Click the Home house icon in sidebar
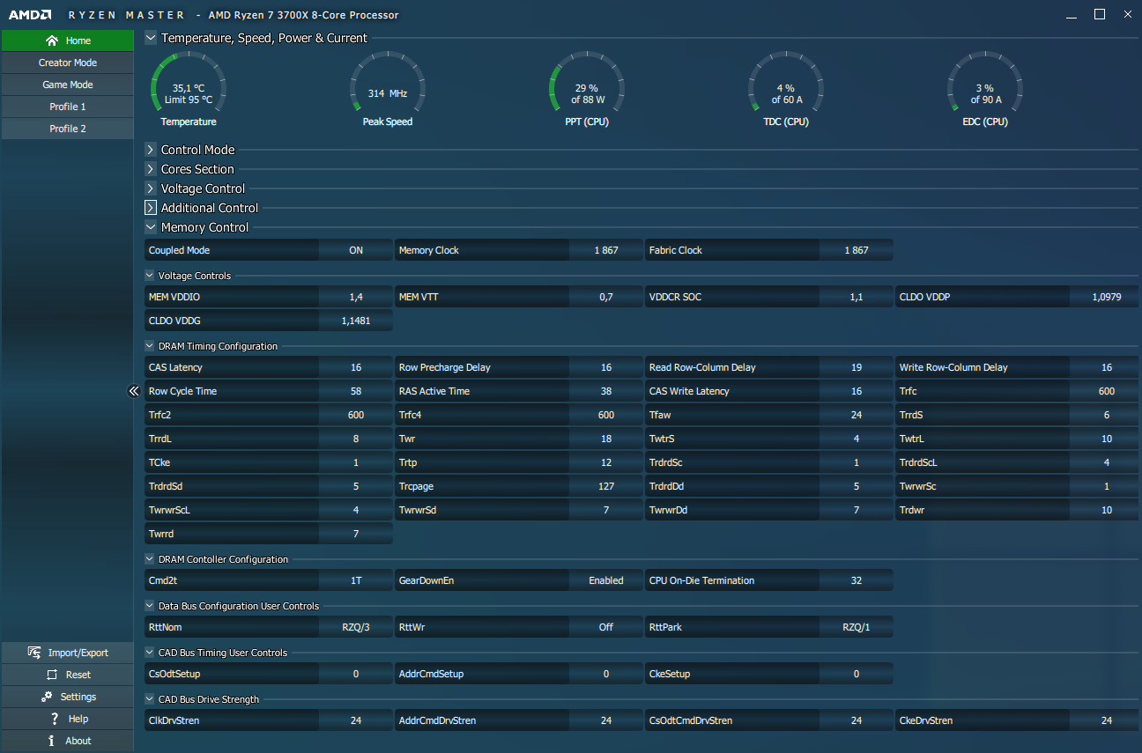The image size is (1142, 753). click(52, 41)
